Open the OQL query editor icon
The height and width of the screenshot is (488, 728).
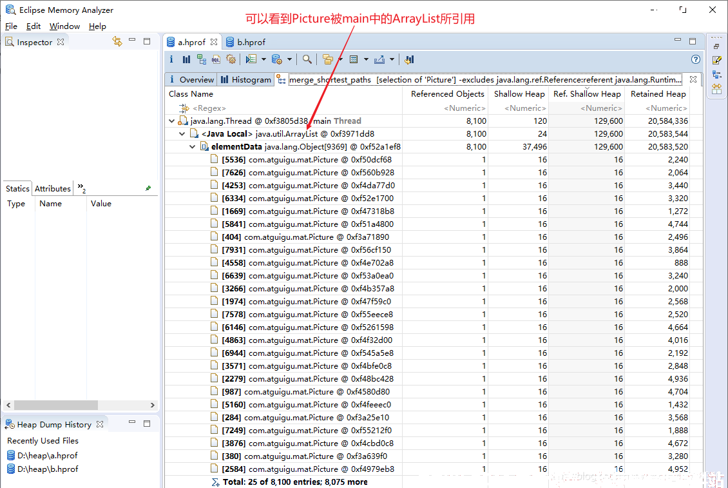pyautogui.click(x=216, y=59)
